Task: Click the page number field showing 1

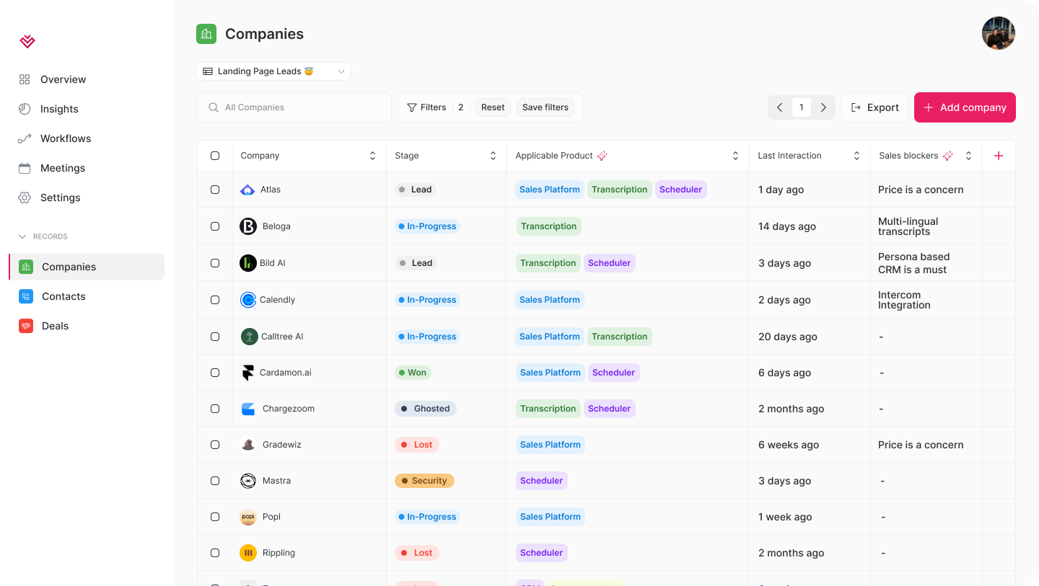Action: pyautogui.click(x=801, y=107)
